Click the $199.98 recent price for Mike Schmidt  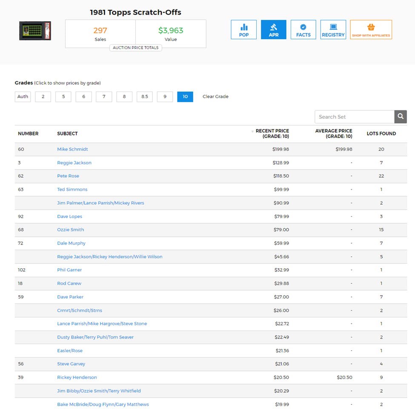280,149
